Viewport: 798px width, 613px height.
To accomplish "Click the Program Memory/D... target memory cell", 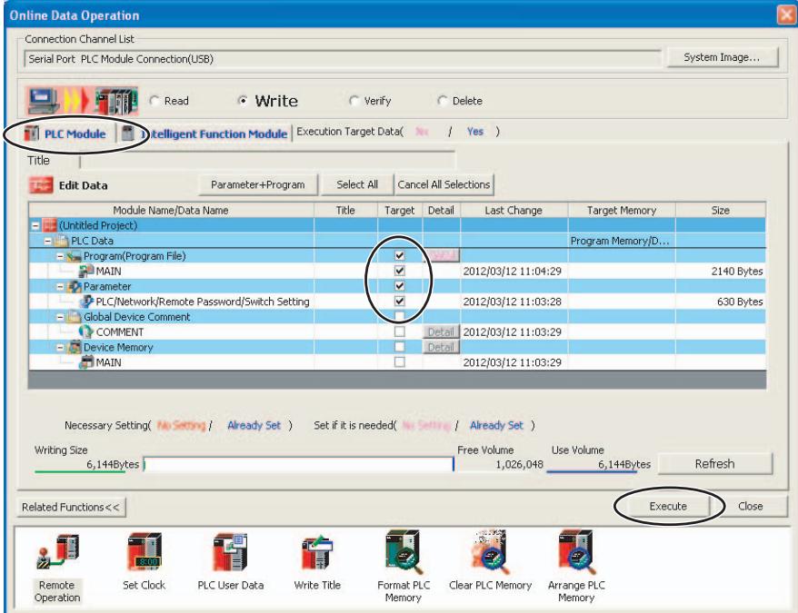I will coord(622,241).
